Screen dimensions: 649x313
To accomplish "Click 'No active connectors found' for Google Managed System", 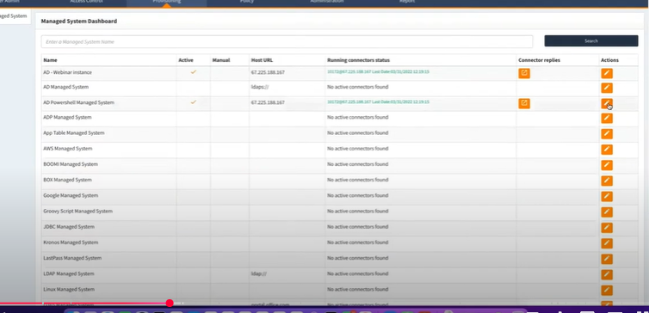I will click(x=357, y=195).
